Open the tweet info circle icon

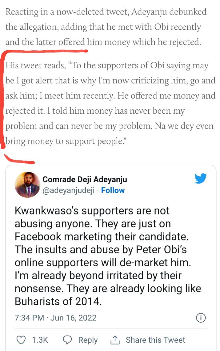201,318
